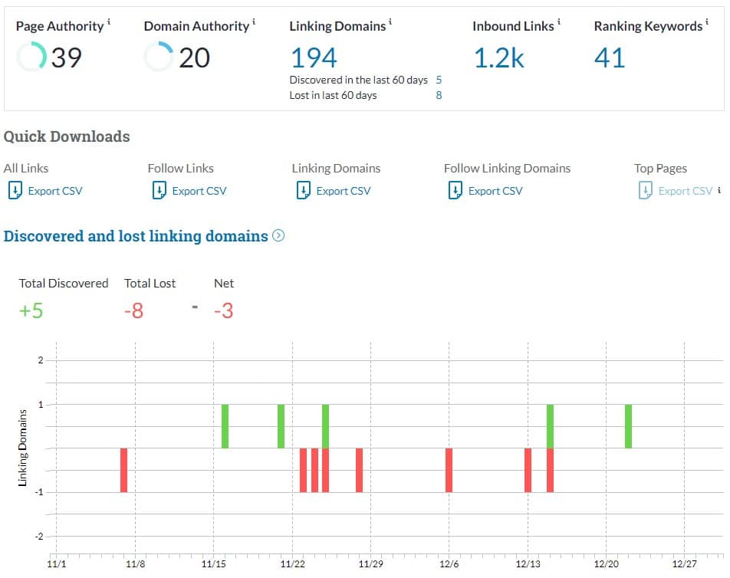
Task: Click the All Links label
Action: [x=26, y=168]
